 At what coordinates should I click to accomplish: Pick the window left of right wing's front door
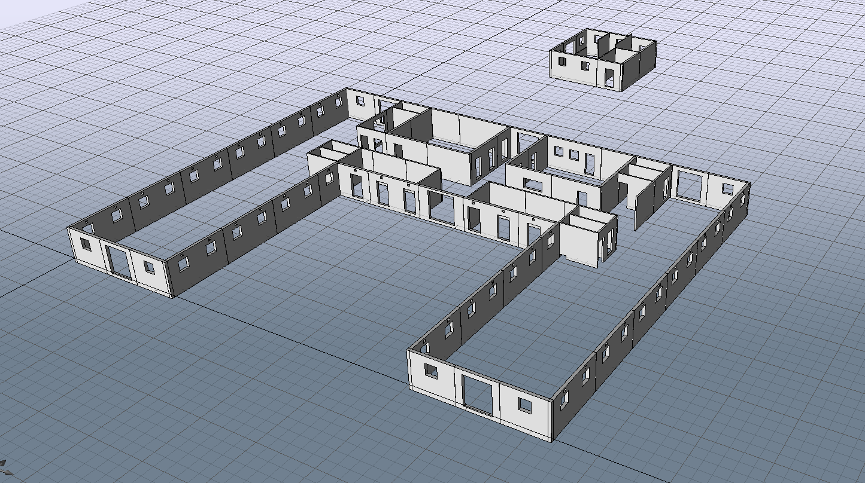pyautogui.click(x=431, y=371)
